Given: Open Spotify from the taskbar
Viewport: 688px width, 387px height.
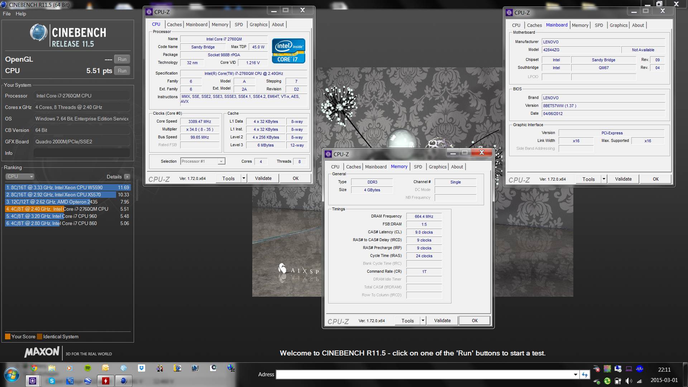Looking at the screenshot, I should pos(88,368).
